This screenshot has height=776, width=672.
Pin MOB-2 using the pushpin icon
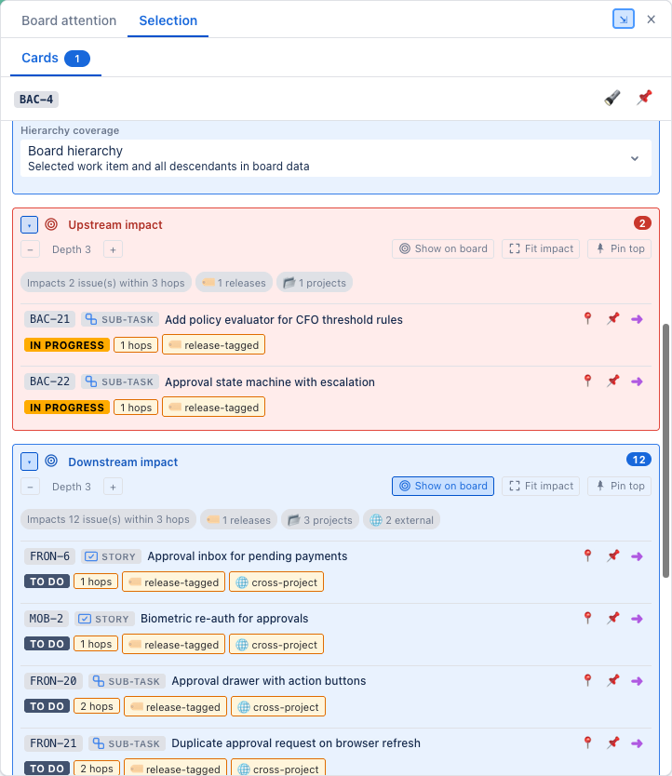tap(613, 618)
